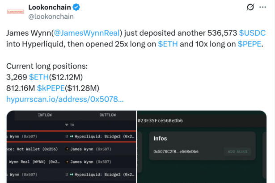
Task: Click the Lookonchain profile avatar
Action: click(x=16, y=12)
